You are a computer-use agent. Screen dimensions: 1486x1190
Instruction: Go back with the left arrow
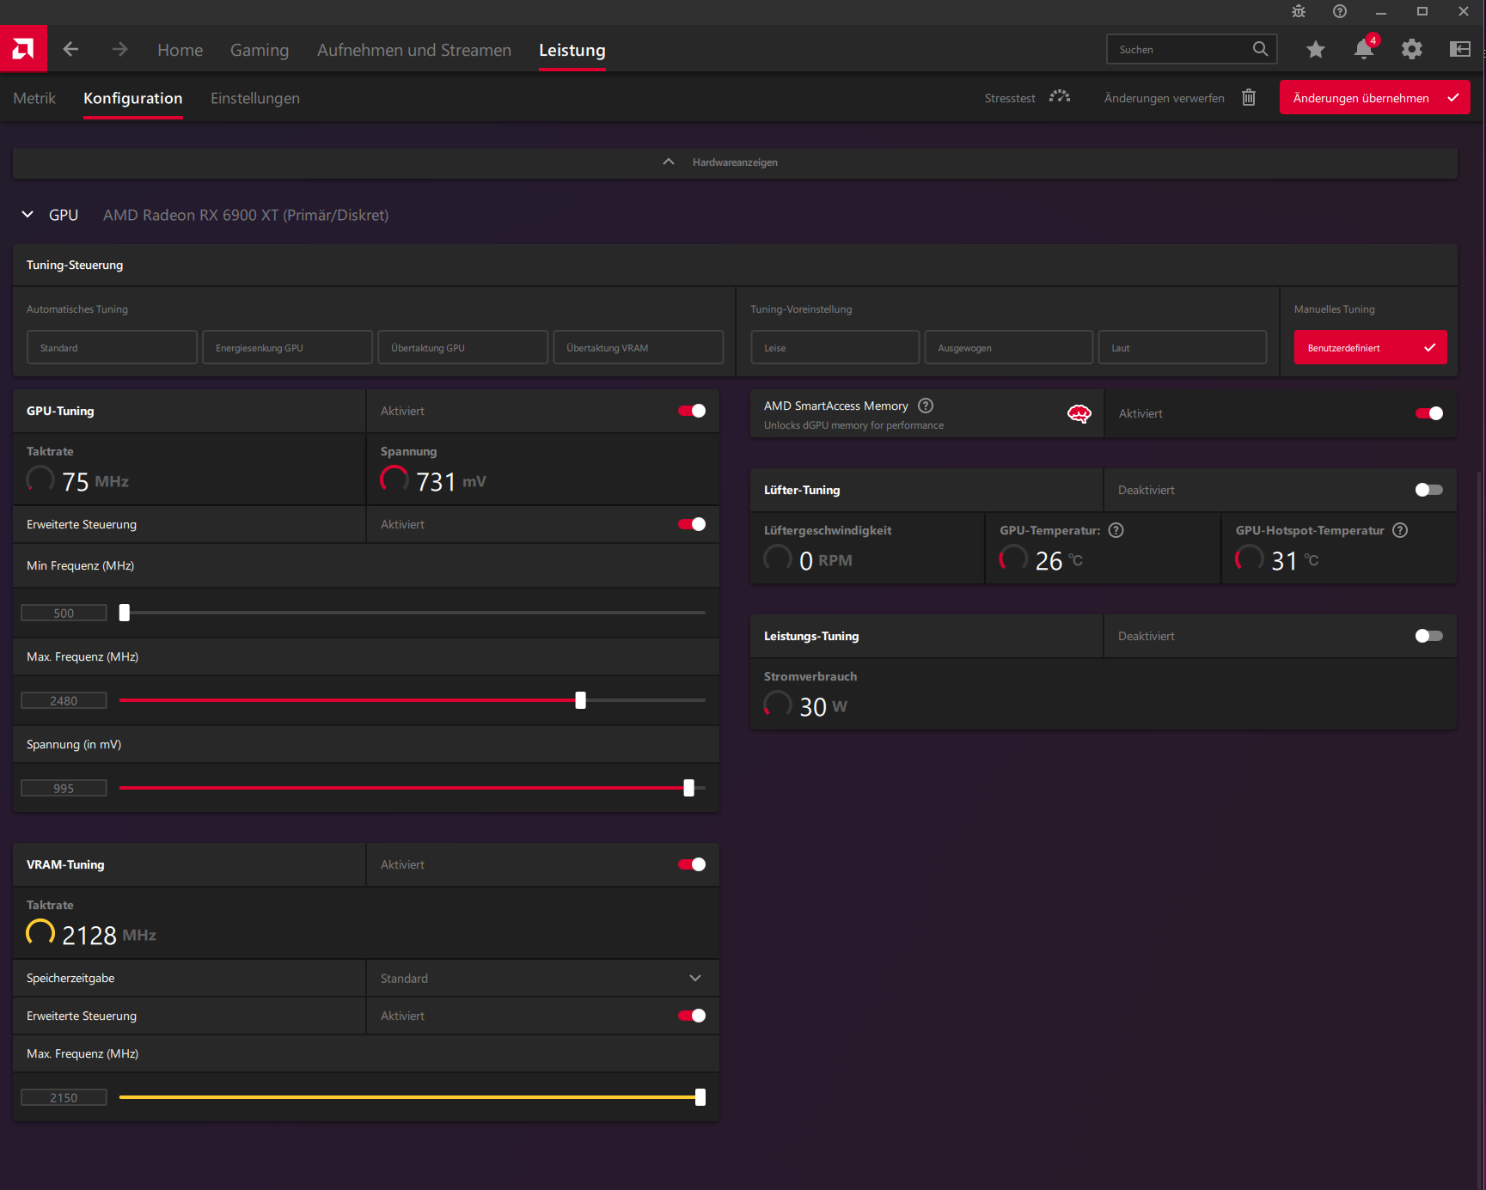(x=70, y=50)
